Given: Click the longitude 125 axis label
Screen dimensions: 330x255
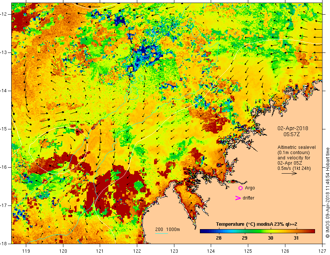Looking at the screenshot, I should point(248,251).
